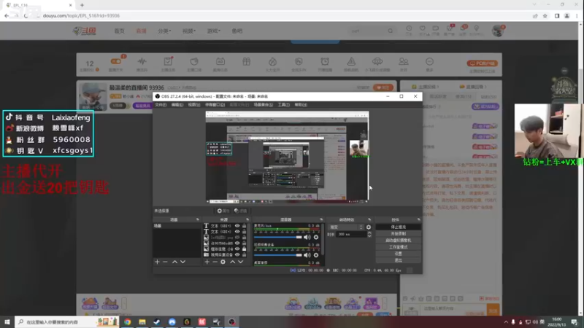584x328 pixels.
Task: Click alarm clock icon in streamer toolbar
Action: 325,61
